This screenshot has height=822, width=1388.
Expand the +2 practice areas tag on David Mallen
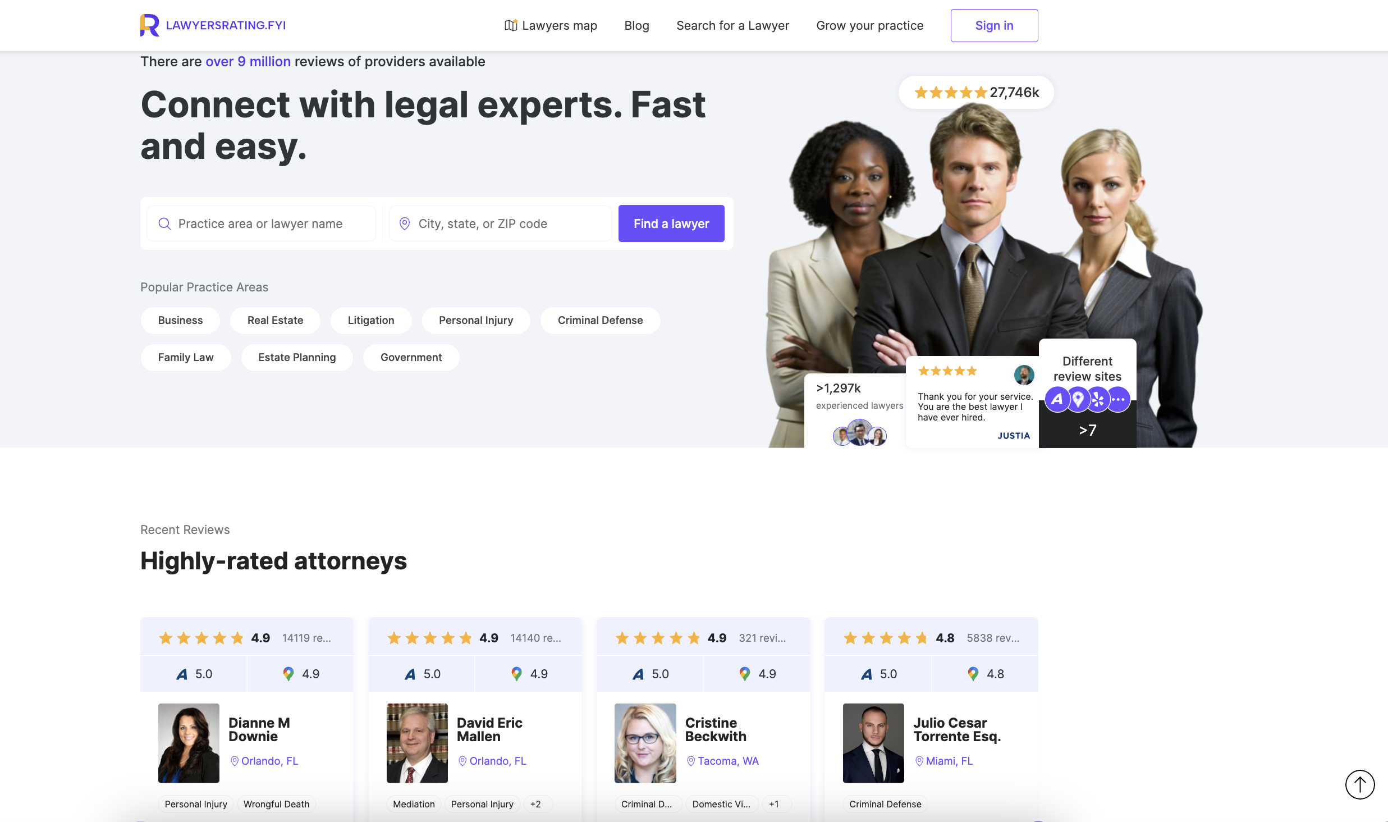[x=537, y=804]
